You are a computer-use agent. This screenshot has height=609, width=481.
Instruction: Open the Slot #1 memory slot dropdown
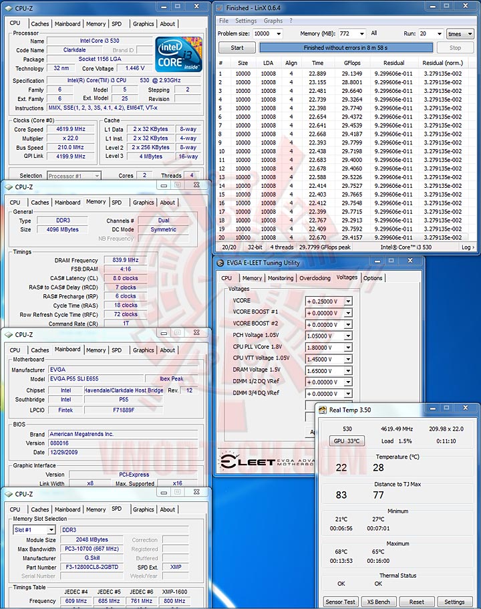point(51,529)
